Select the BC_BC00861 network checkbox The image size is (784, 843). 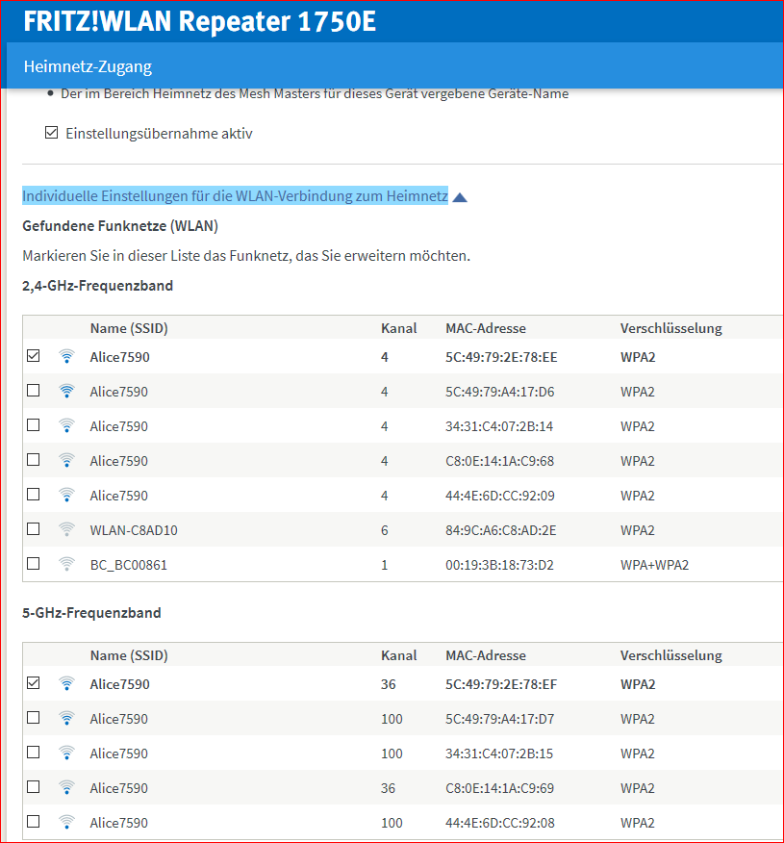click(34, 563)
